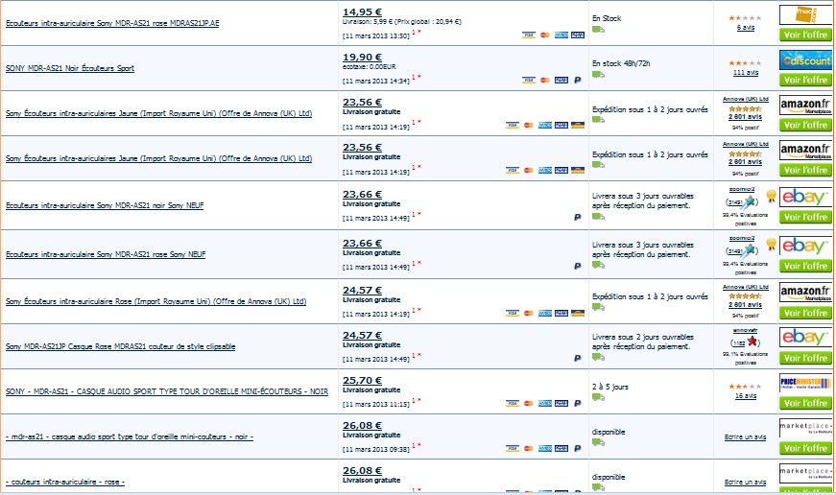Open 'Sony Écouteurs intra-auriculaire Rose (Import Royaume Uni)' link

pos(155,301)
